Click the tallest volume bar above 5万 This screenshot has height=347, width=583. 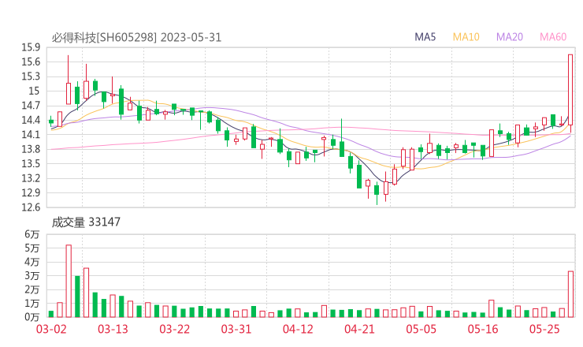click(69, 281)
